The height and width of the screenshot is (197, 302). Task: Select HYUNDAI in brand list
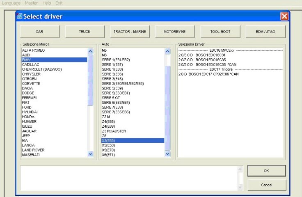pos(54,112)
